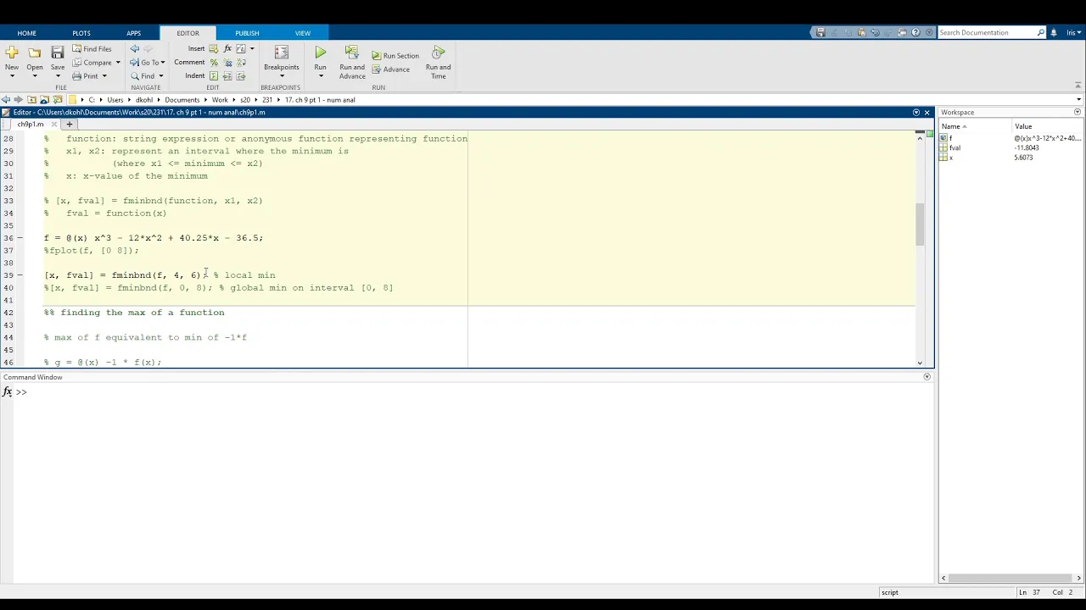Click the percent Comment icon
This screenshot has height=610, width=1086.
point(214,63)
